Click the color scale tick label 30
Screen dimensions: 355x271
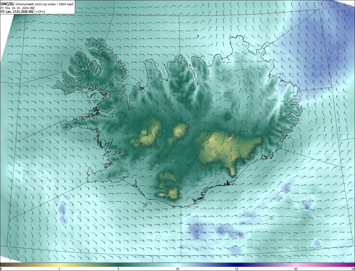point(296,269)
